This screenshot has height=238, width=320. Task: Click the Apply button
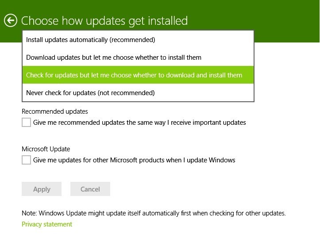[x=42, y=189]
